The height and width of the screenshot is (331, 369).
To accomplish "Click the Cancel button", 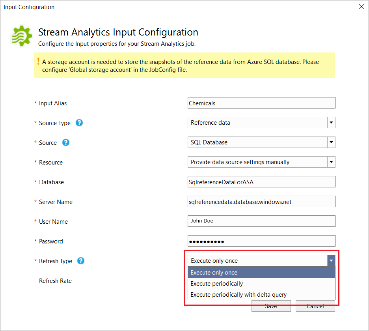I will (x=315, y=306).
